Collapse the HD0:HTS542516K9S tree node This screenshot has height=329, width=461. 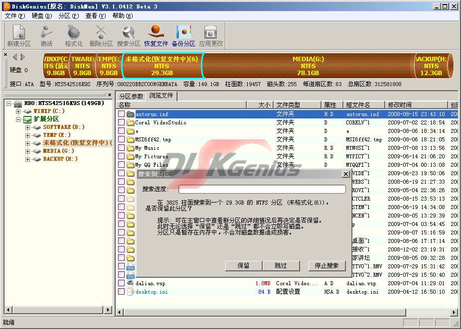[9, 104]
